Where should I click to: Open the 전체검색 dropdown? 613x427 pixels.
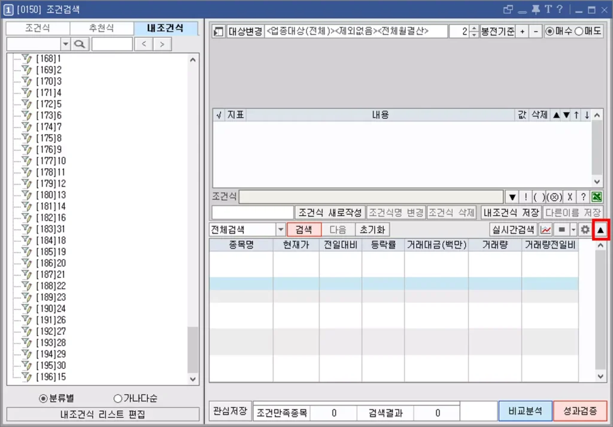coord(281,229)
